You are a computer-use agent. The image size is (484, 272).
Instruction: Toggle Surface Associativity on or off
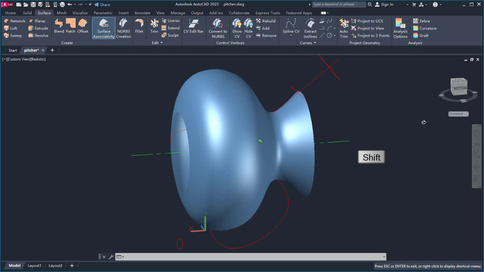point(103,28)
